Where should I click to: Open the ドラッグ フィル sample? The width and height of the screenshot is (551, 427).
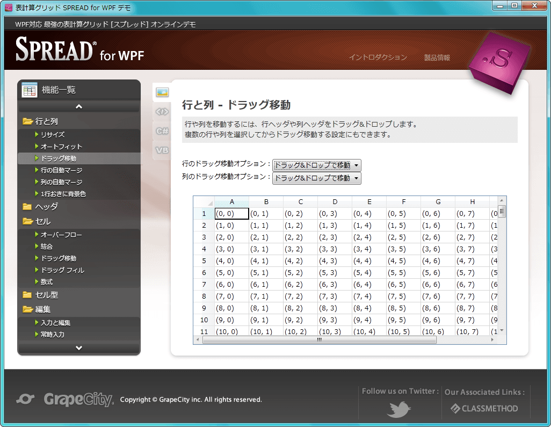coord(62,270)
